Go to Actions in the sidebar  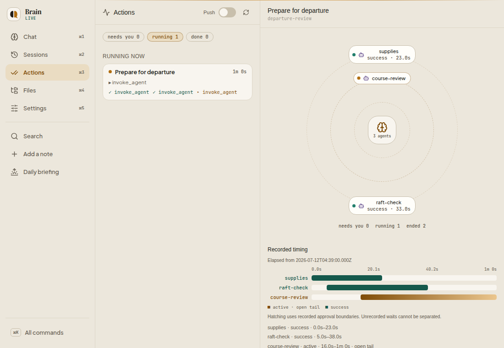47,73
